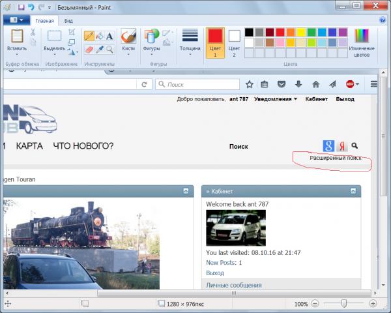Expand the Фигуры dropdown arrow
This screenshot has width=391, height=313.
pos(151,54)
